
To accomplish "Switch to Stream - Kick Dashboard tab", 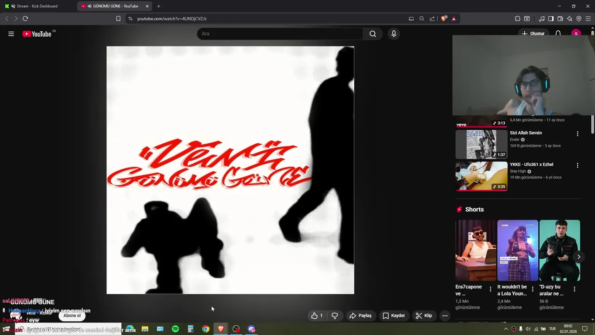I will point(38,6).
